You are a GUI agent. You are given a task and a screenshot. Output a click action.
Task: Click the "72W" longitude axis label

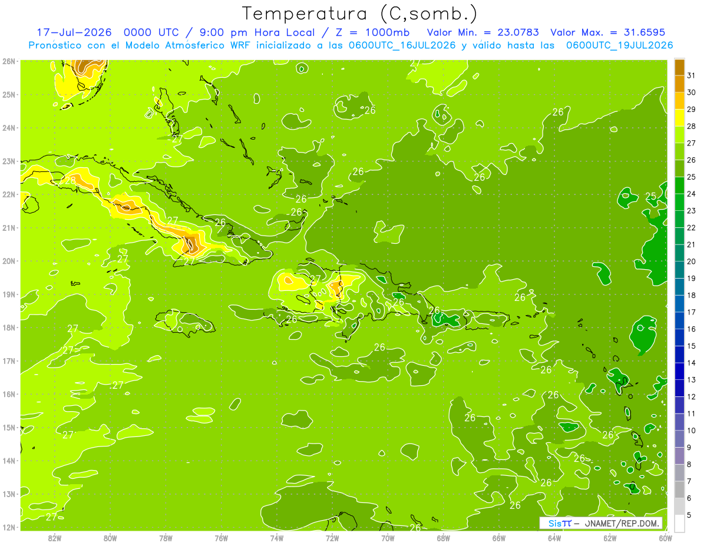click(x=332, y=538)
